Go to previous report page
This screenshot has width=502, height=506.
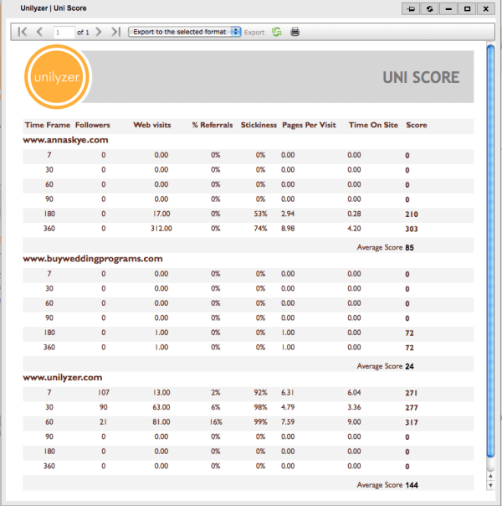(x=39, y=32)
